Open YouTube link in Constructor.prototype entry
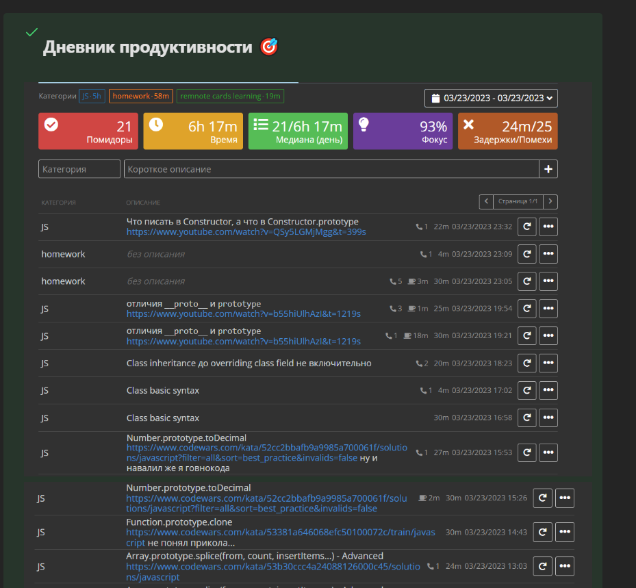The width and height of the screenshot is (636, 588). (246, 232)
